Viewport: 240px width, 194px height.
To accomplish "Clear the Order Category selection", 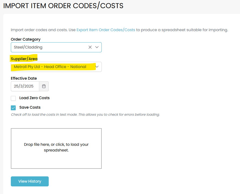I will tap(90, 47).
